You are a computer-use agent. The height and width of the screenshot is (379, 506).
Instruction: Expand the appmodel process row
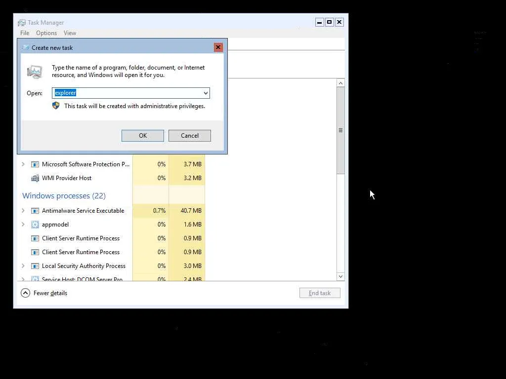pos(23,225)
